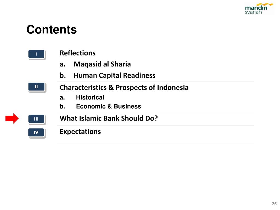Select the section IV badge
280x210 pixels.
point(36,133)
